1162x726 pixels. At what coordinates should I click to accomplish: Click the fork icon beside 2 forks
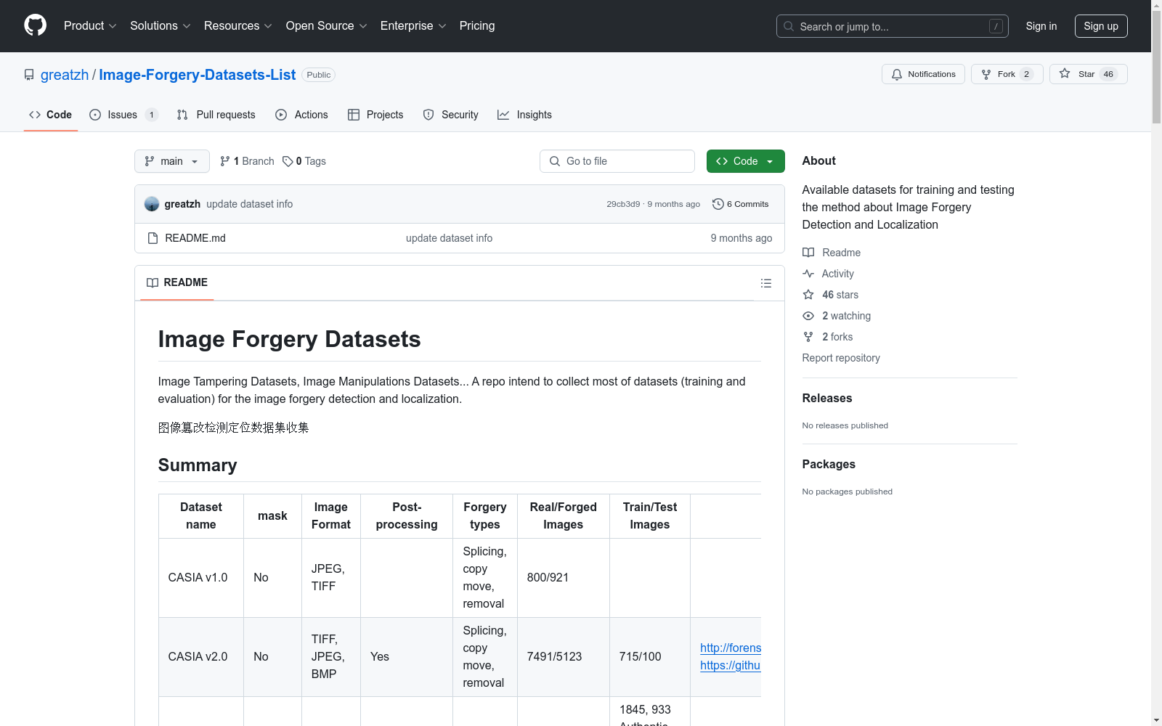click(x=808, y=337)
